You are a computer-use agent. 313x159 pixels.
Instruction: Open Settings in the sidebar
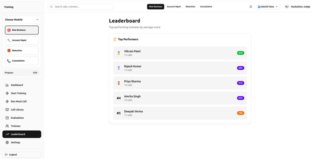pyautogui.click(x=22, y=142)
